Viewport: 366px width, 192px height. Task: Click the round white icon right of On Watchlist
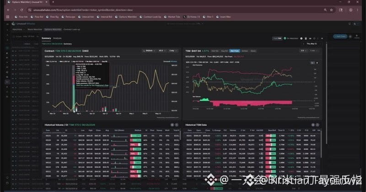[x=301, y=38]
